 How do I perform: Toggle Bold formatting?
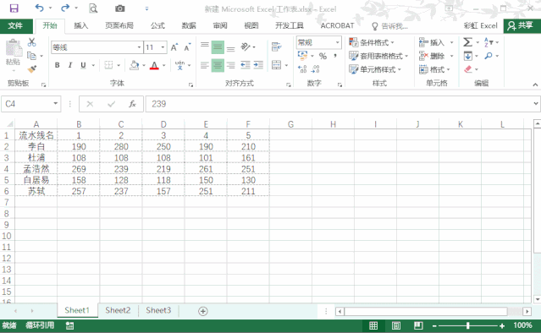click(x=58, y=65)
